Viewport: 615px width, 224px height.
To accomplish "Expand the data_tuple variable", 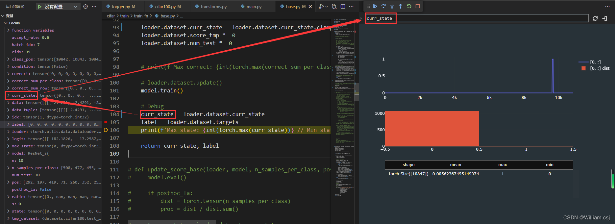I will tap(8, 110).
